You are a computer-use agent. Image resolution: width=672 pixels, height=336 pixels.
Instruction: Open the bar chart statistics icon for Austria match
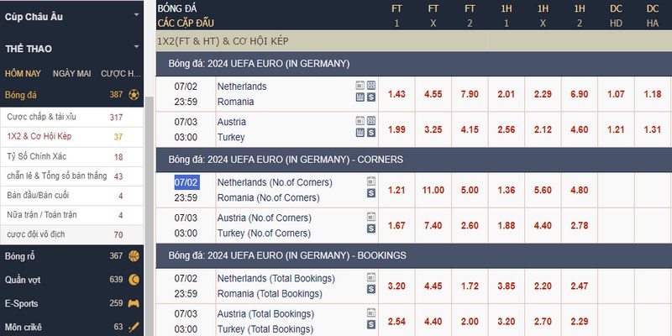coord(360,133)
